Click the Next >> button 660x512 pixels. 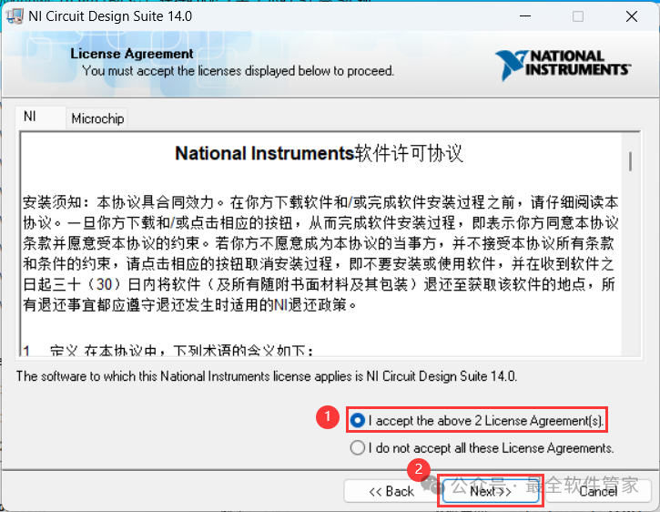click(491, 491)
